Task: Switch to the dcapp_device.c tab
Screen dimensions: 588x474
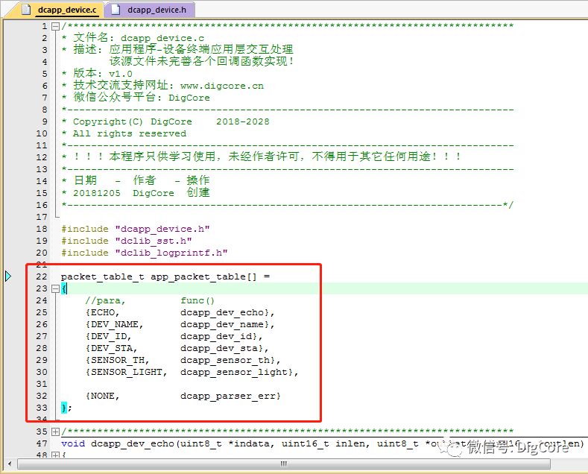Action: click(67, 10)
